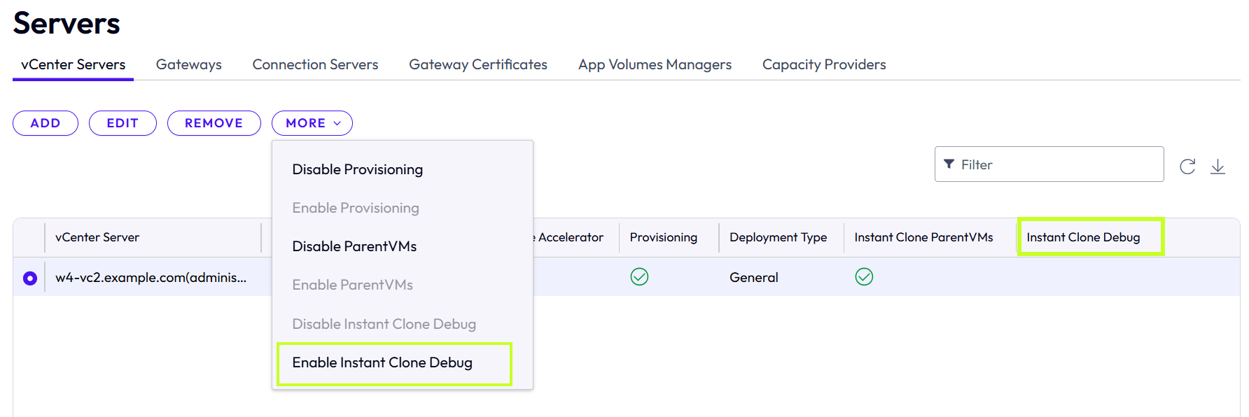Click the EDIT button
This screenshot has height=417, width=1249.
[x=123, y=123]
